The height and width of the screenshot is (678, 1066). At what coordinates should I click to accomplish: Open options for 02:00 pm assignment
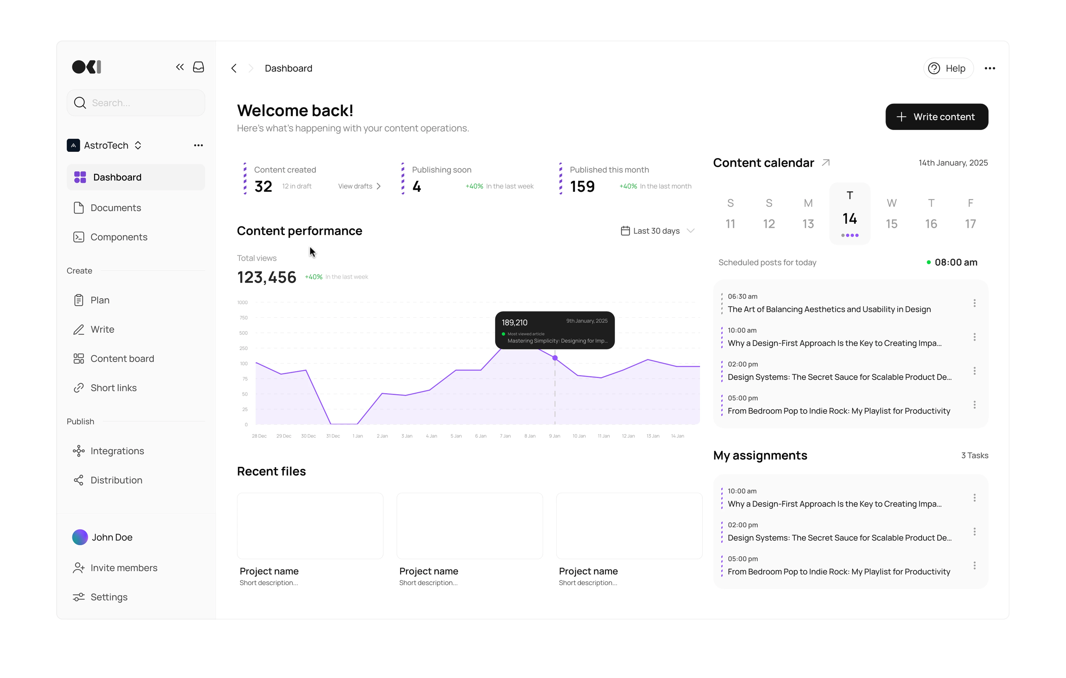974,532
